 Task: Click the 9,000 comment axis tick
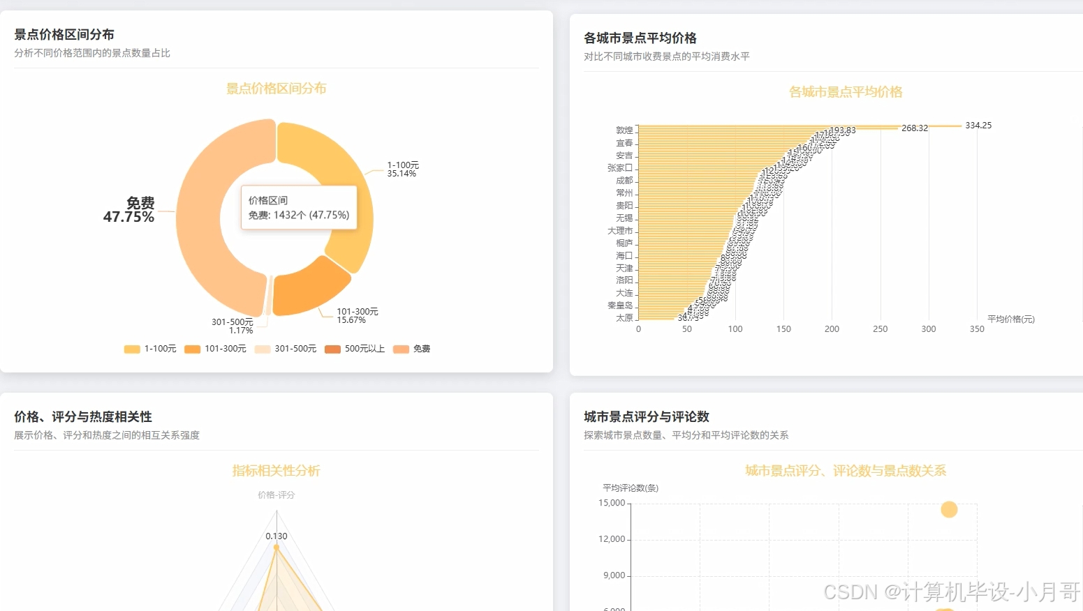(614, 575)
